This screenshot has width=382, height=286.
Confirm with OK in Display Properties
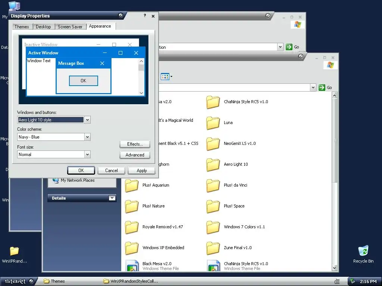pyautogui.click(x=81, y=171)
